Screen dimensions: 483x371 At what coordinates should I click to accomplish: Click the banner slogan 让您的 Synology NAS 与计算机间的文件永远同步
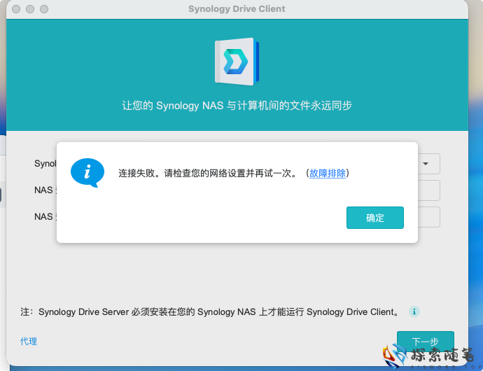(x=237, y=106)
